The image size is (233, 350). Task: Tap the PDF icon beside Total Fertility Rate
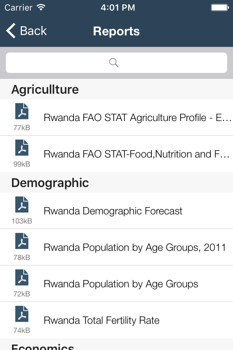(22, 314)
